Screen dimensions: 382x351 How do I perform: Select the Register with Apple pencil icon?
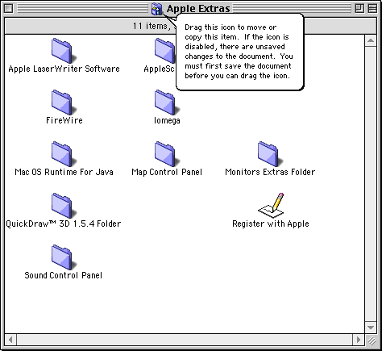point(271,206)
